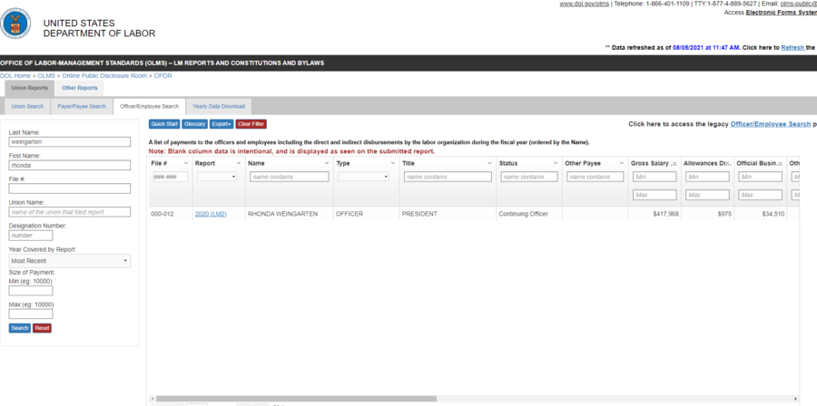Click the red Reset button
Screen dimensions: 817x406
(x=42, y=328)
